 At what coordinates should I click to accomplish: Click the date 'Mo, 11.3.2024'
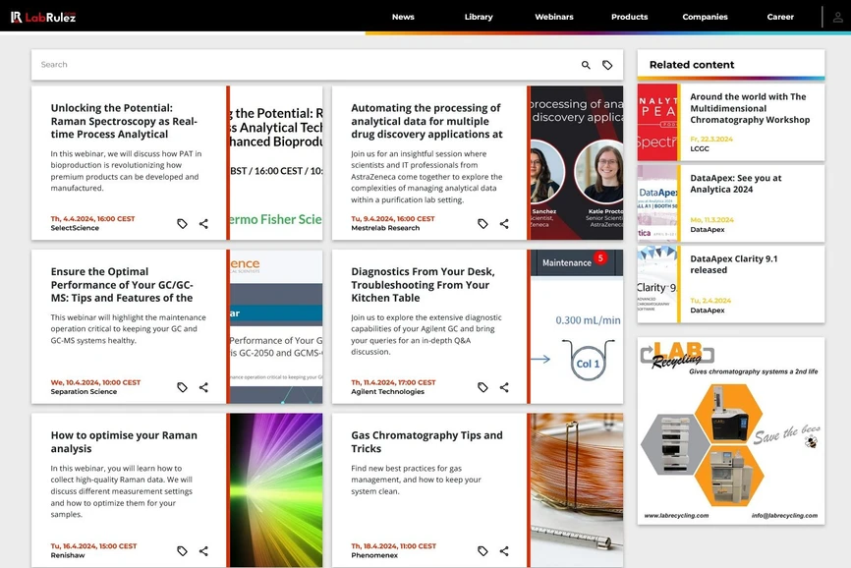tap(712, 220)
